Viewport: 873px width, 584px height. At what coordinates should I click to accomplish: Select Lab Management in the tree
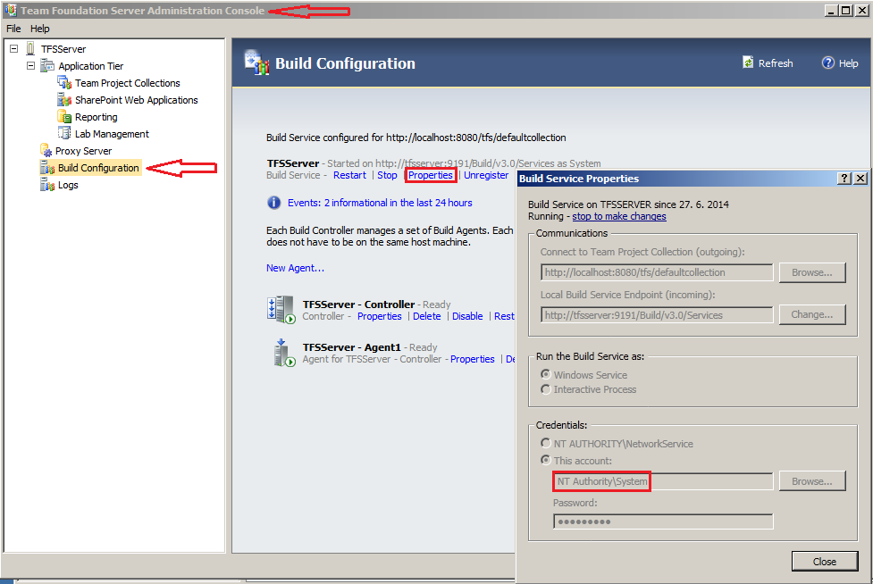pos(112,134)
